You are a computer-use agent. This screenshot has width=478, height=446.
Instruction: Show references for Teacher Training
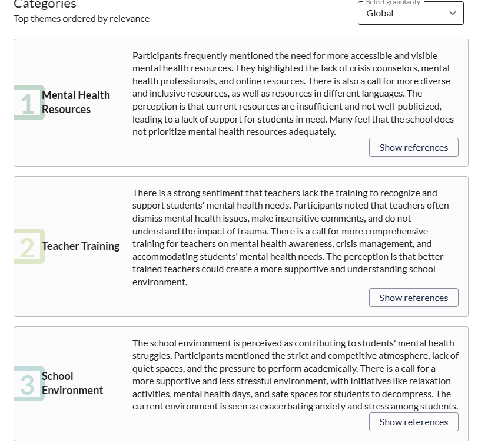click(413, 298)
